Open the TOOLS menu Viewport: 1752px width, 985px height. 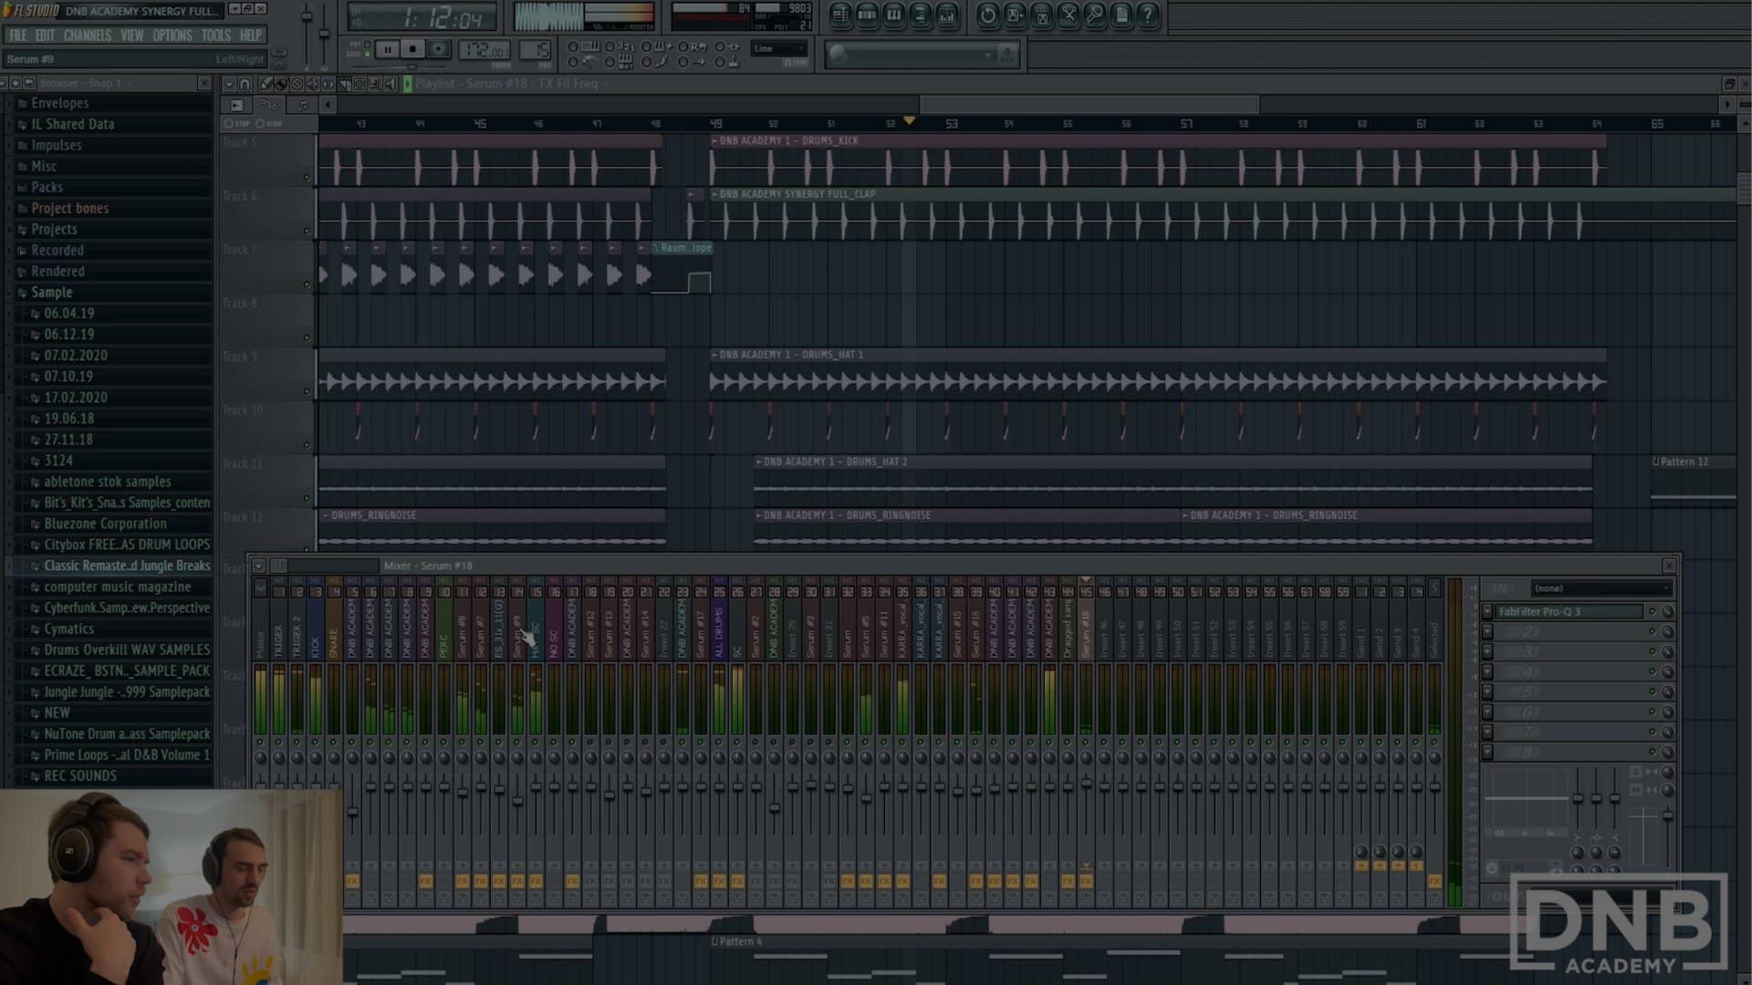tap(216, 36)
